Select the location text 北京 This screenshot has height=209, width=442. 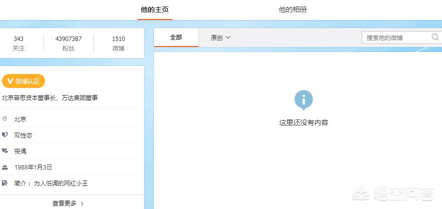tap(20, 119)
